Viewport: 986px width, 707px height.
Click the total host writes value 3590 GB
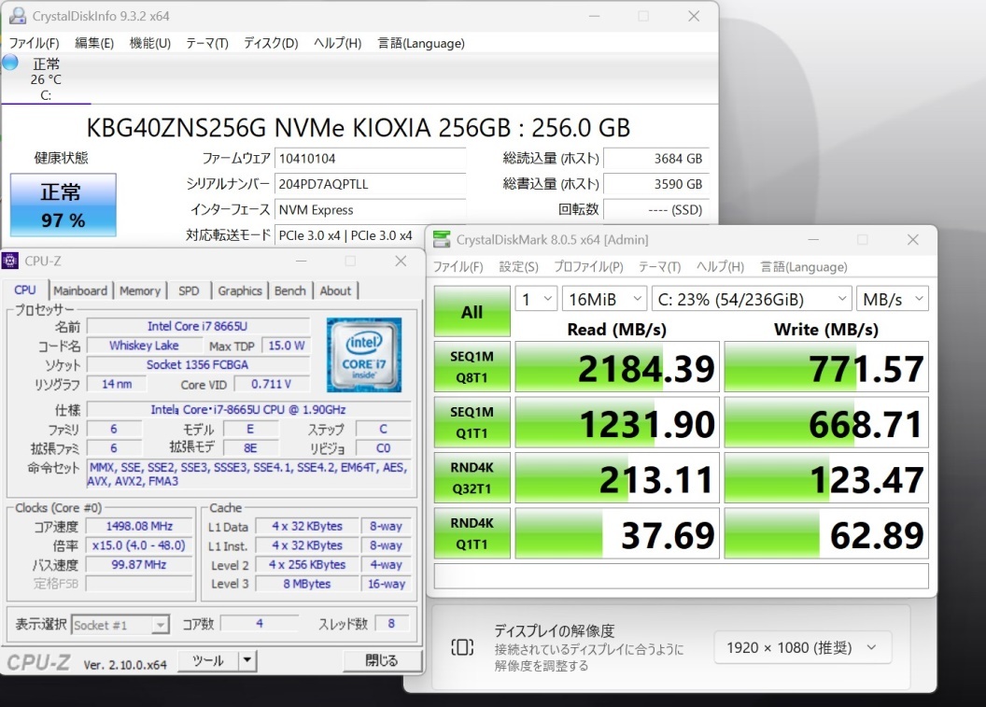point(655,184)
